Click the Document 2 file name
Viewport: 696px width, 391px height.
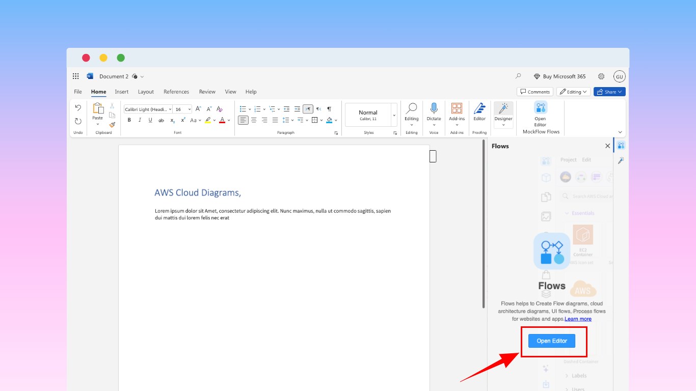click(x=114, y=76)
